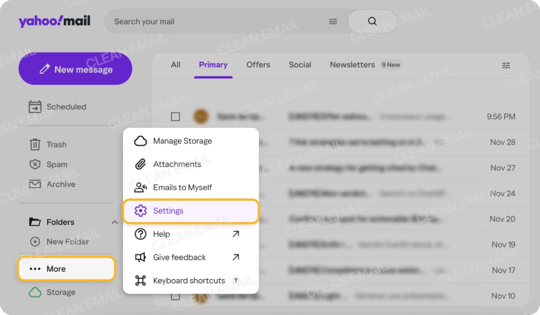This screenshot has height=315, width=540.
Task: Switch to the Newsletters tab
Action: [352, 64]
